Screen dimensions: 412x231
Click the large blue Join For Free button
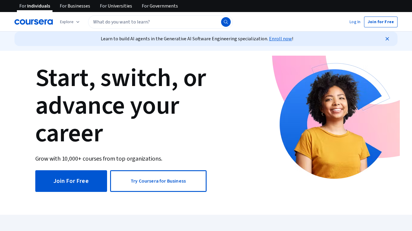coord(71,181)
